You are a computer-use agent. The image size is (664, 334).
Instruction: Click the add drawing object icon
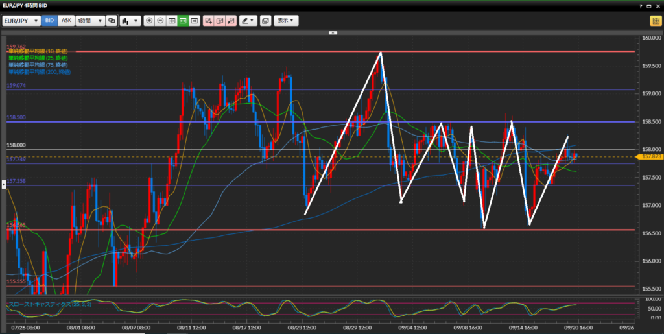[x=209, y=21]
